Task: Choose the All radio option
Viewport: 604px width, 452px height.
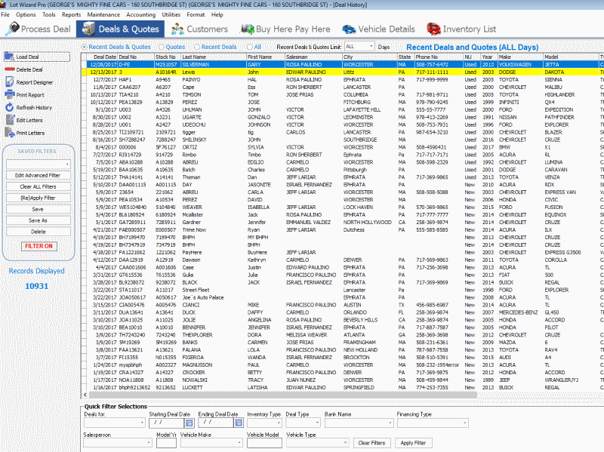Action: [250, 47]
